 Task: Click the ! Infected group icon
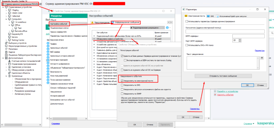(x=10, y=16)
